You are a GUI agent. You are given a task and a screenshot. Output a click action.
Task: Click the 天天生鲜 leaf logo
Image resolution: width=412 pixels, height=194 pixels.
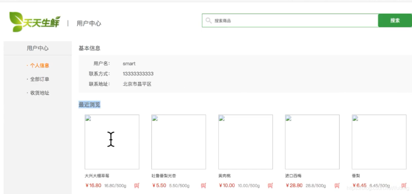click(35, 22)
